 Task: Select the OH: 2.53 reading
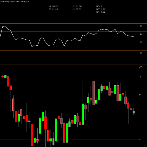[x=101, y=9]
